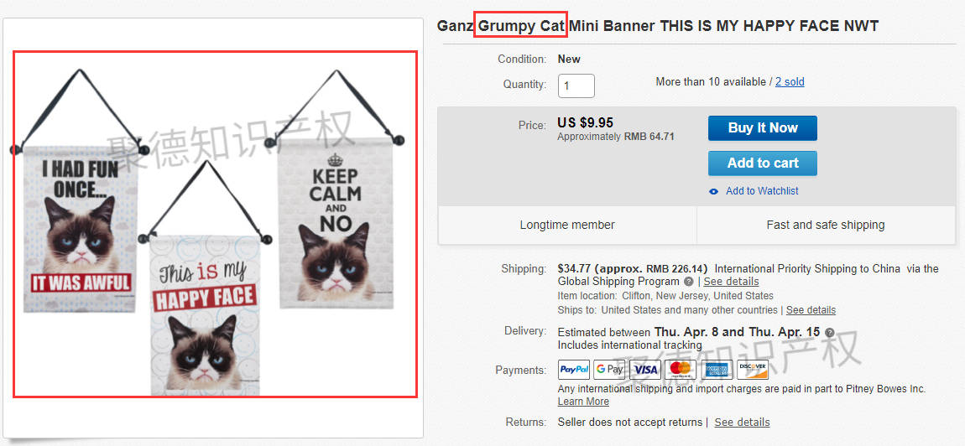Click the Mastercard icon
This screenshot has width=965, height=446.
click(681, 370)
